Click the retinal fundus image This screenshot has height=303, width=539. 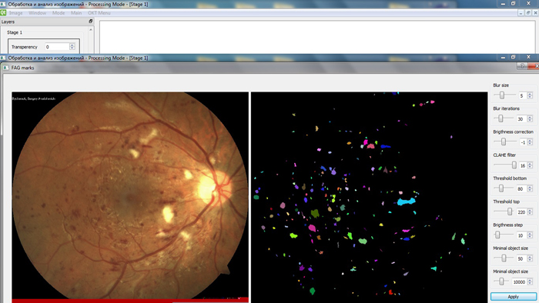[x=130, y=195]
